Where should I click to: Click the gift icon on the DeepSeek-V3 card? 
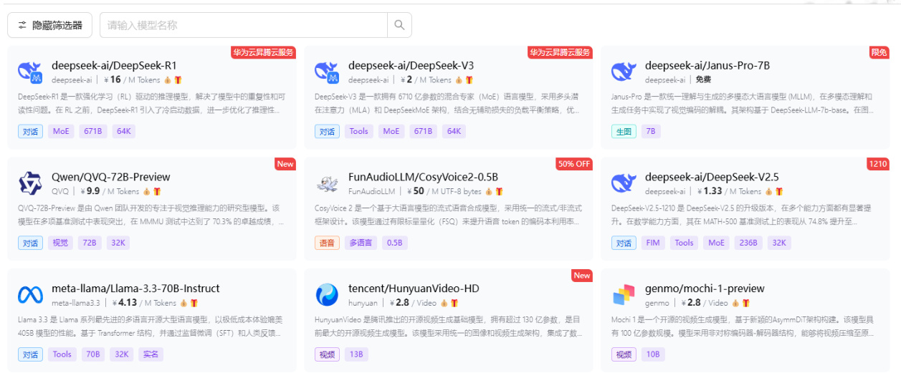click(469, 80)
